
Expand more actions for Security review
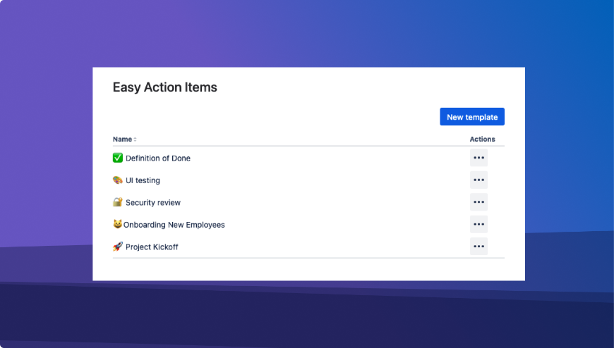(x=478, y=202)
